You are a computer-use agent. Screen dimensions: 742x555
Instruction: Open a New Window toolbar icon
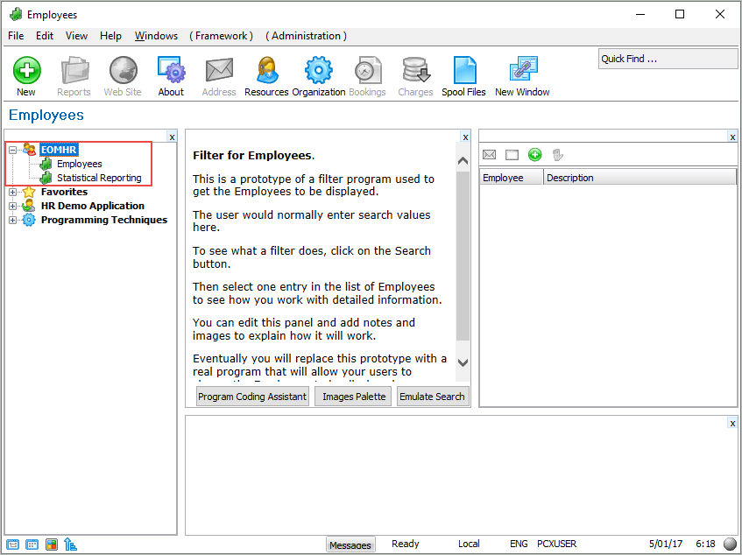click(x=523, y=70)
